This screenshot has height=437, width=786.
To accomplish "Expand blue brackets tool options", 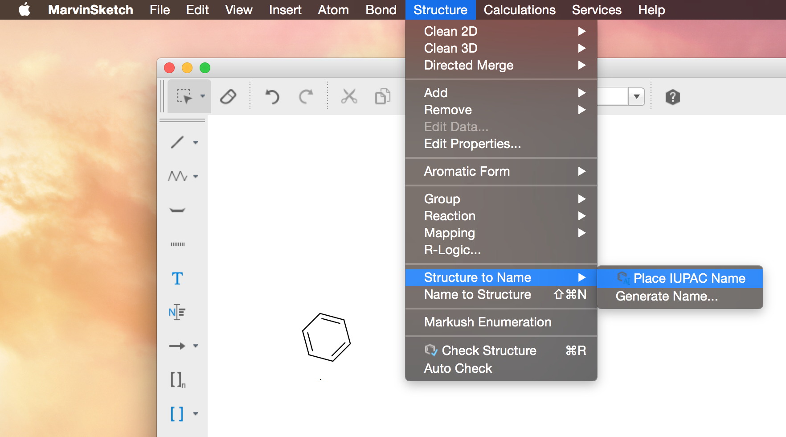I will point(196,413).
